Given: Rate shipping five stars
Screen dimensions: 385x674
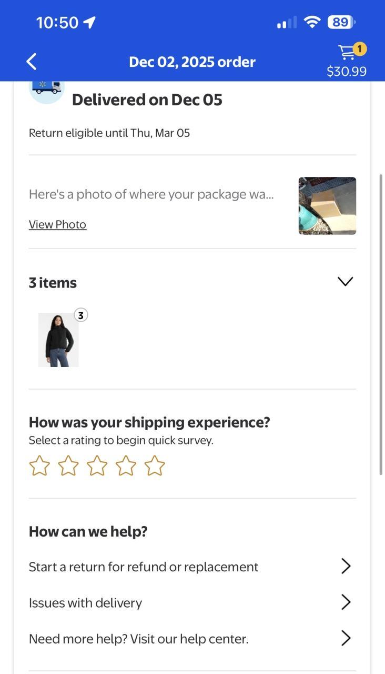Looking at the screenshot, I should [x=155, y=466].
